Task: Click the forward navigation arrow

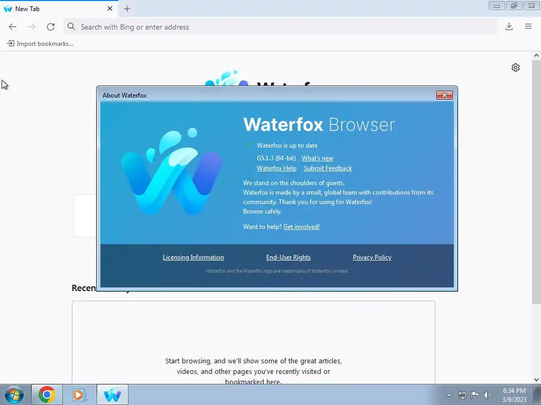Action: pyautogui.click(x=32, y=27)
